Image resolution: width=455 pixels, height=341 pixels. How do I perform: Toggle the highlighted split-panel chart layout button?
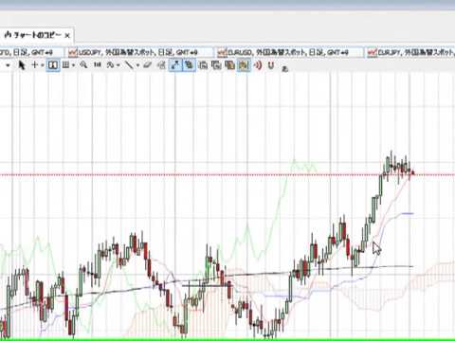(x=53, y=65)
